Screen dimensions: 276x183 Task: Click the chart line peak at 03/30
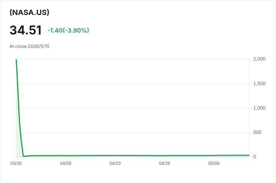point(16,60)
